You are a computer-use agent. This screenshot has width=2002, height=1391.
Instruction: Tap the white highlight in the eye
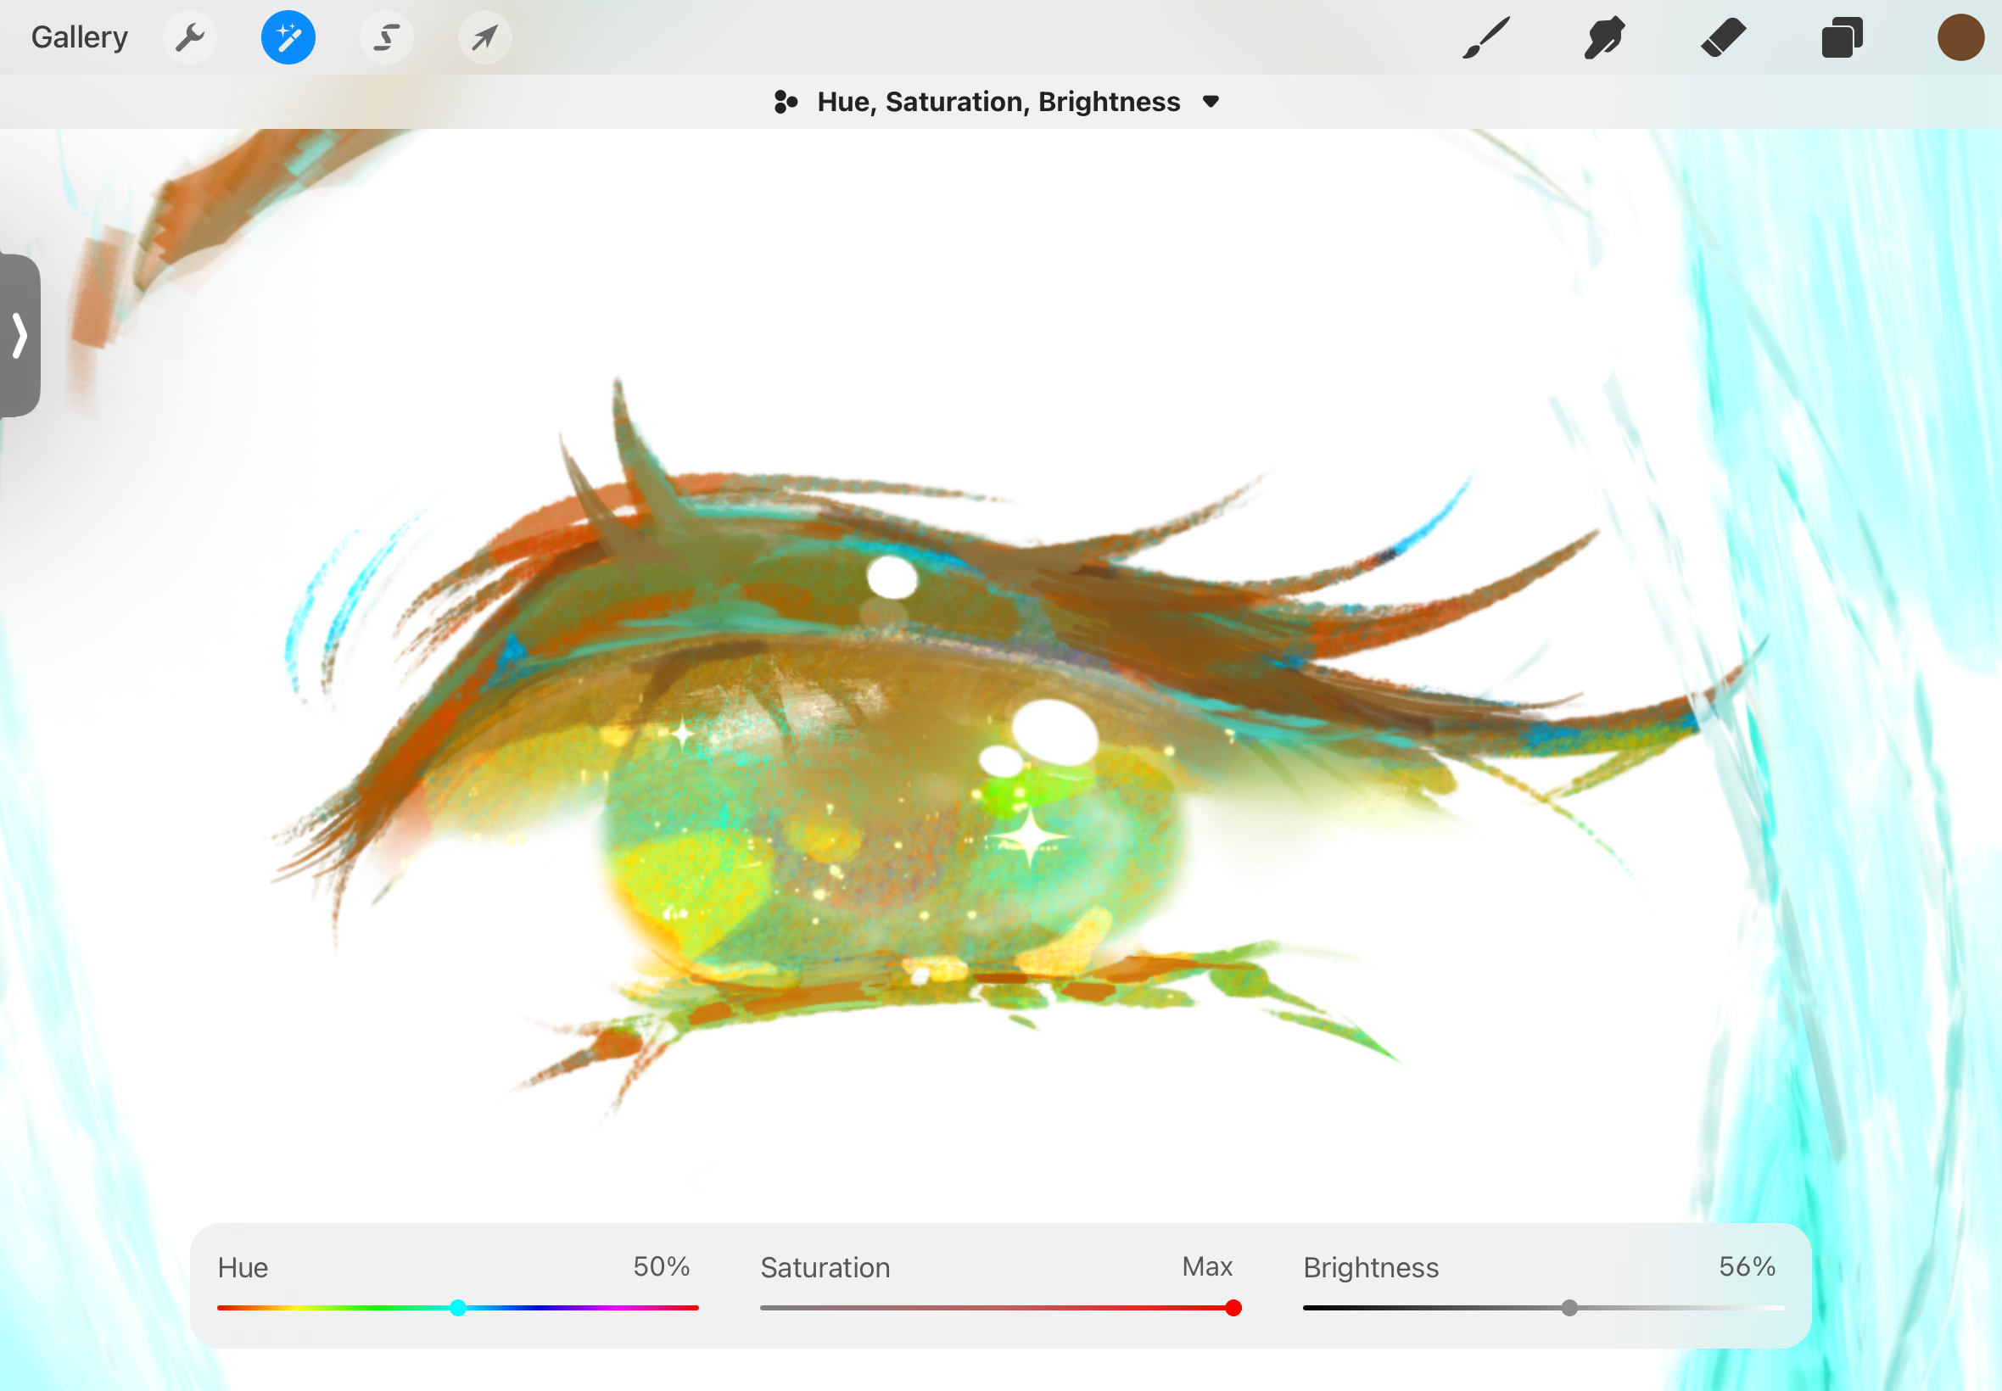click(1054, 732)
